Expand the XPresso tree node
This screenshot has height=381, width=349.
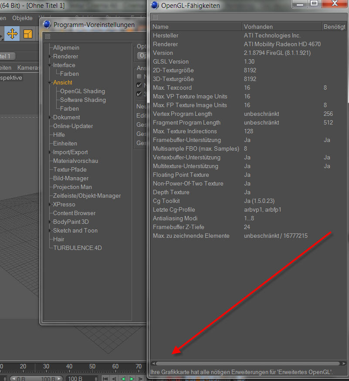tap(50, 204)
